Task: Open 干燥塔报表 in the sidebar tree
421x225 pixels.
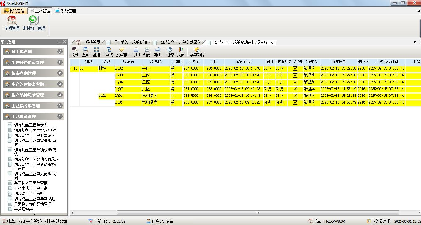Action: [23, 209]
